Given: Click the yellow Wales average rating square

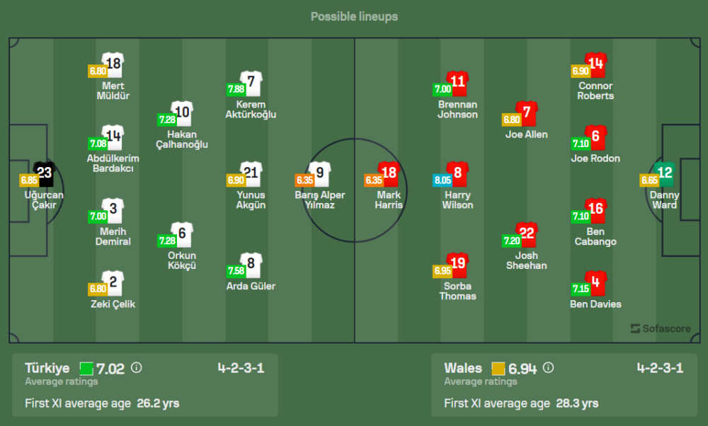Looking at the screenshot, I should click(498, 369).
